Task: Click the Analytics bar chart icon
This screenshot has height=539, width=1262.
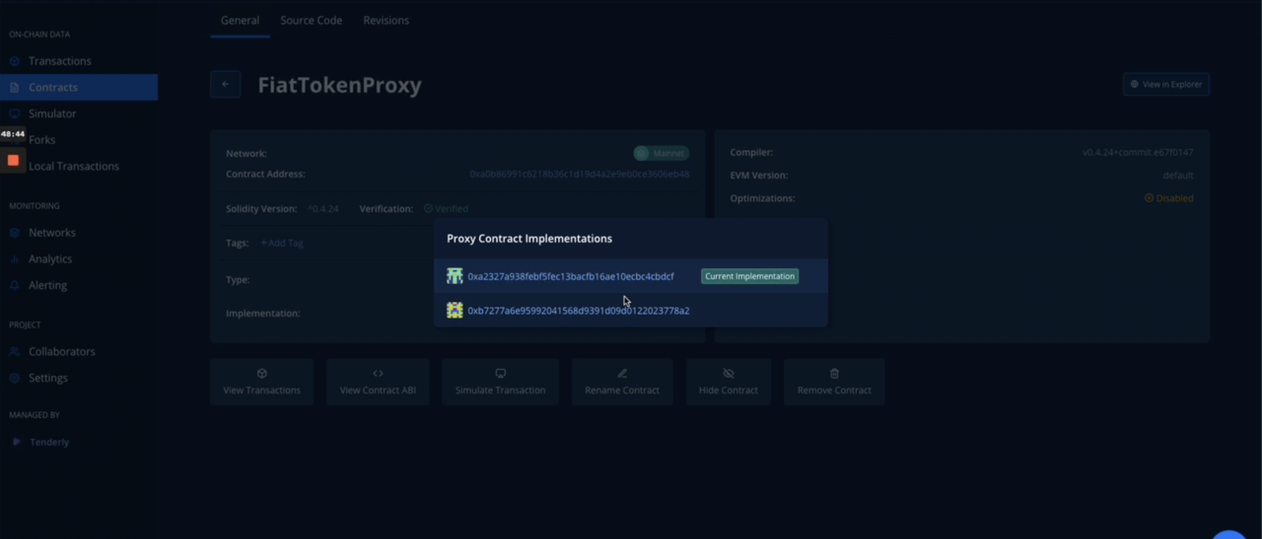Action: (x=15, y=259)
